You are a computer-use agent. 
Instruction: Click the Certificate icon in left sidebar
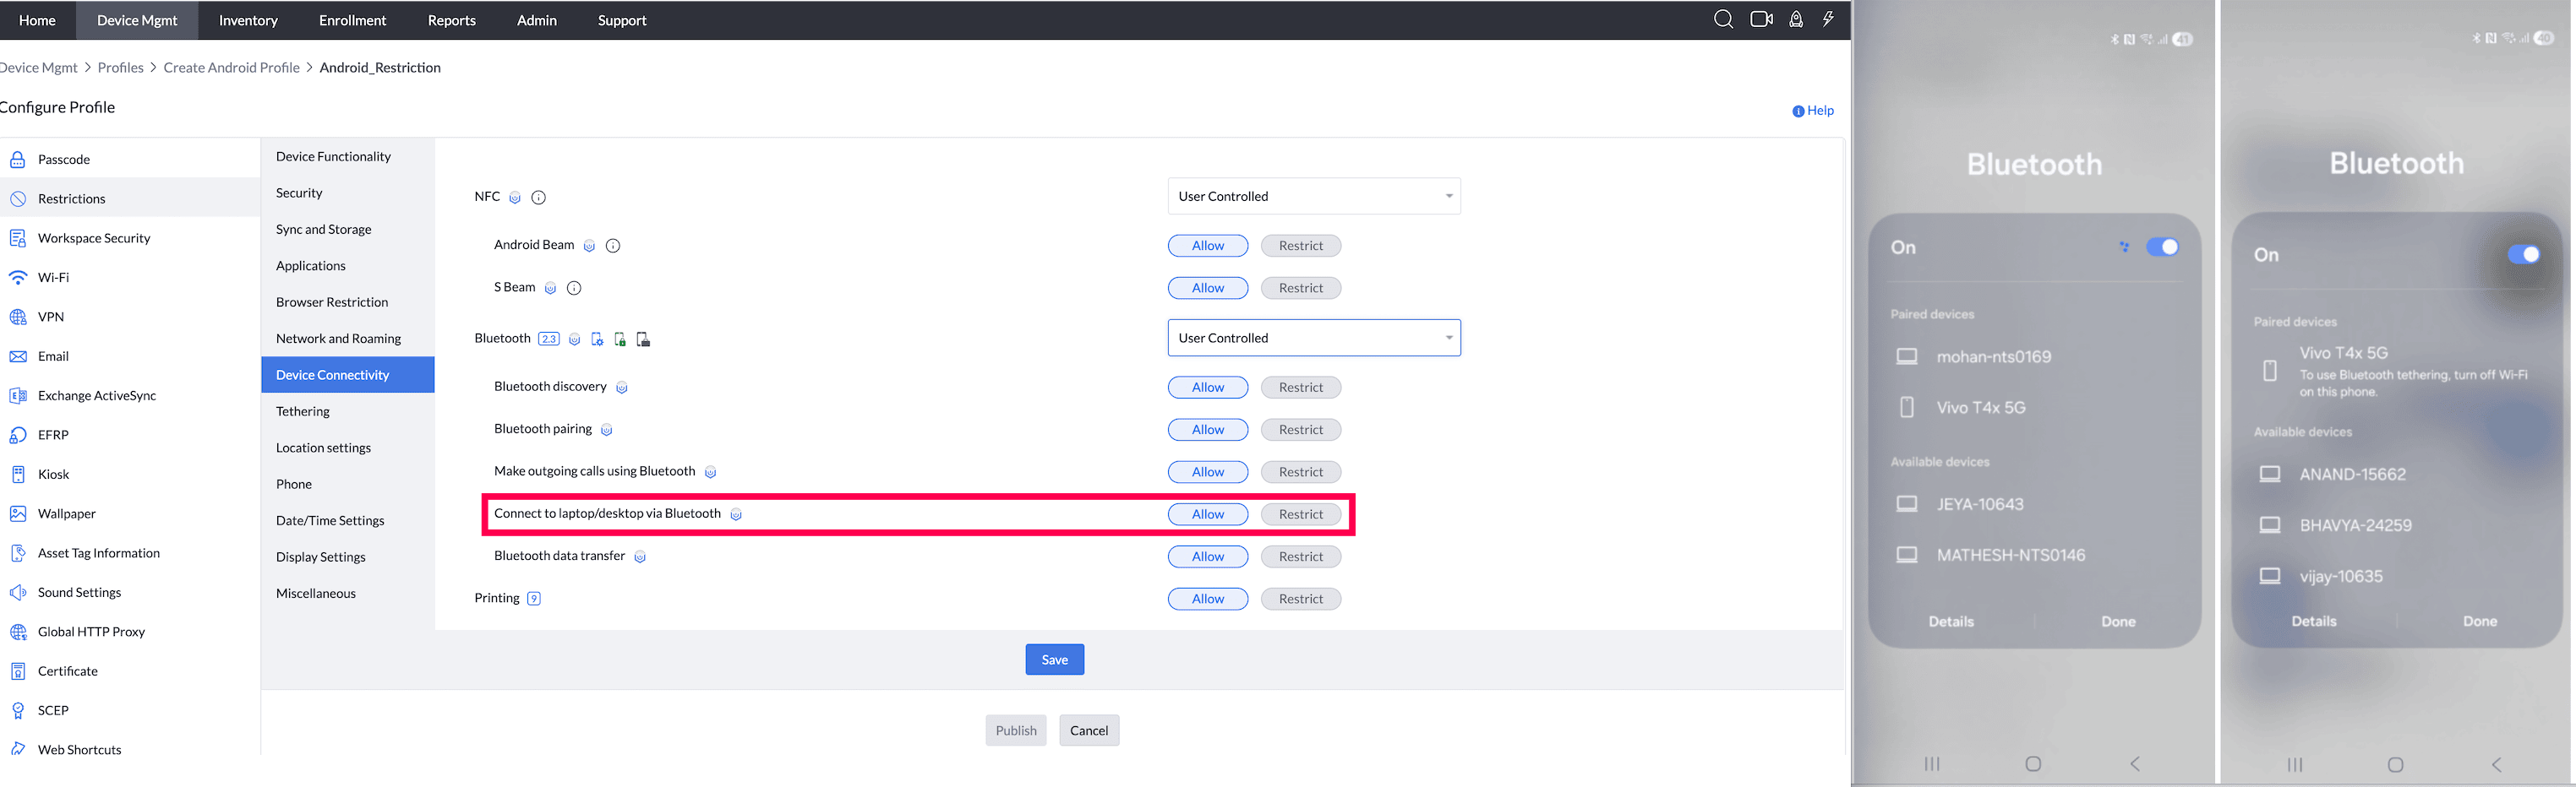pyautogui.click(x=18, y=670)
